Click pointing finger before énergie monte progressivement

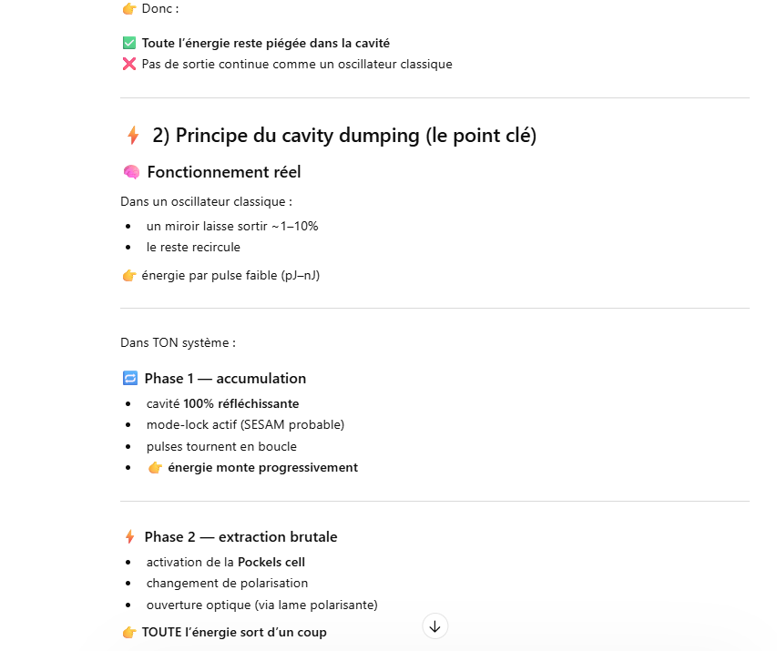(x=155, y=468)
